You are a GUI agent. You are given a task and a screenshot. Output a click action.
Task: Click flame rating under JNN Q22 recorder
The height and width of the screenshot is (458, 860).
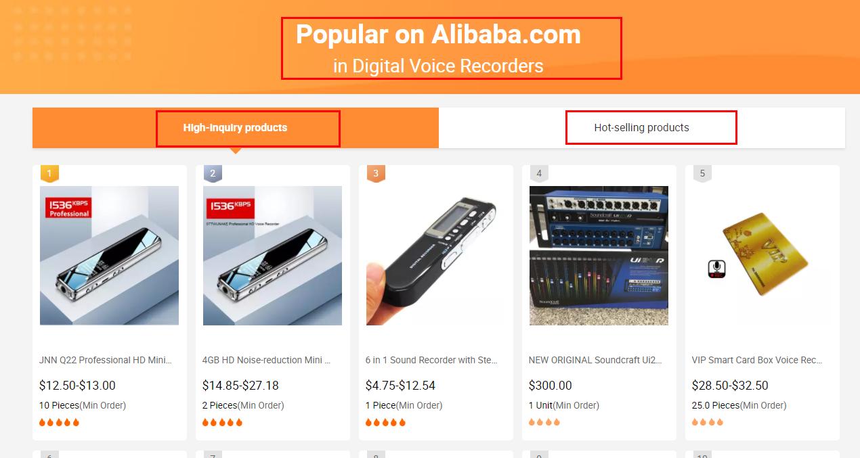tap(60, 422)
